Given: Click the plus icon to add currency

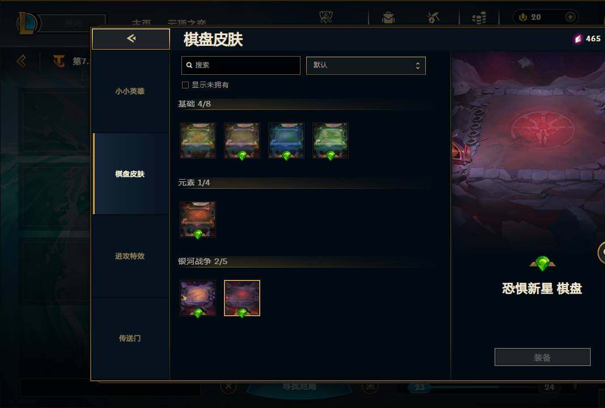Looking at the screenshot, I should coord(570,17).
